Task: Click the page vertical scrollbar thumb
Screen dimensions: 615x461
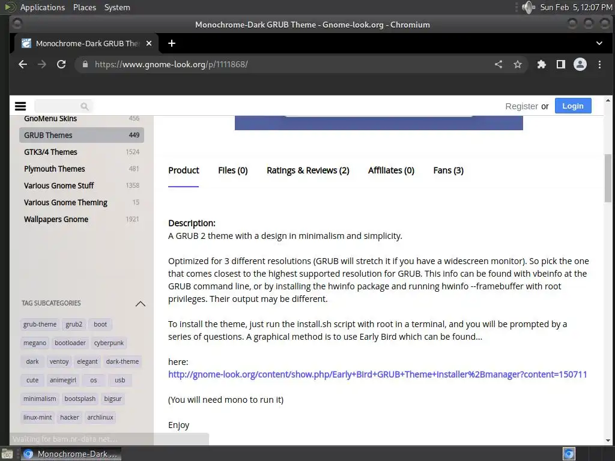Action: 608,178
